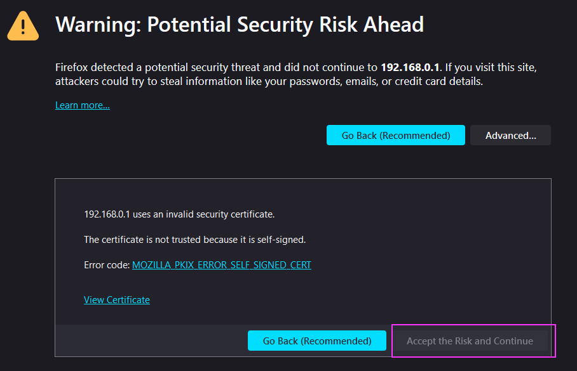
Task: Click the bold 192.168.0.1 address text
Action: click(410, 67)
